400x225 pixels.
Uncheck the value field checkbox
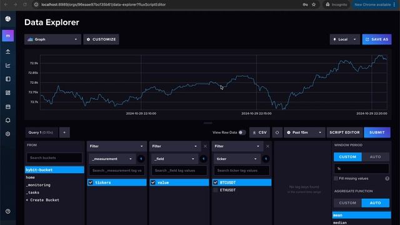tap(153, 182)
